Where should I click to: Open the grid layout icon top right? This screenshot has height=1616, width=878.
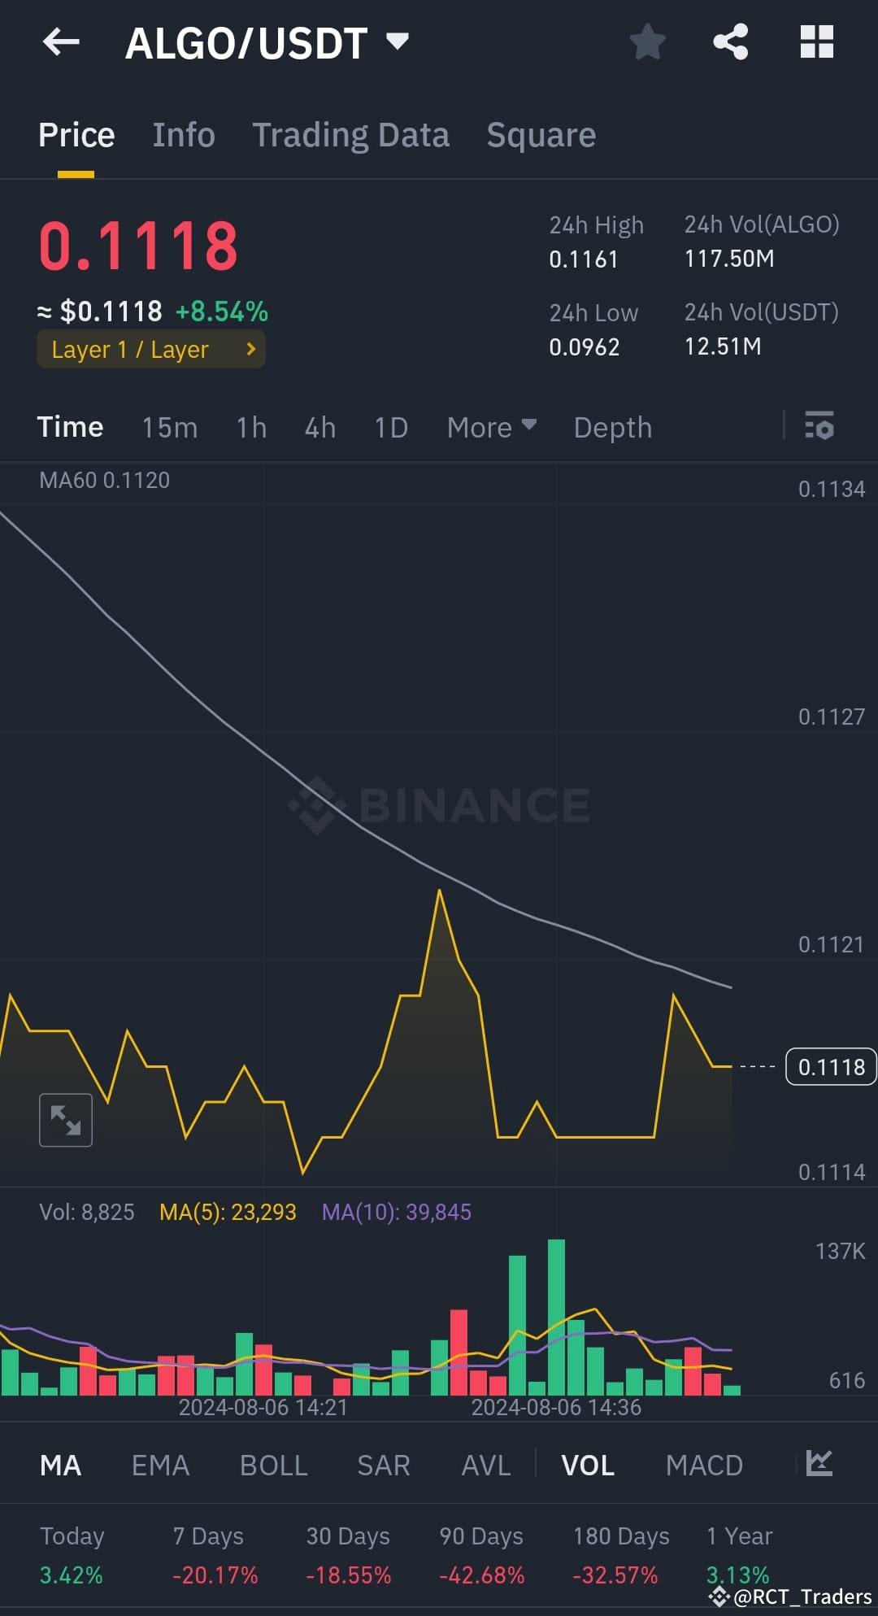pos(816,42)
